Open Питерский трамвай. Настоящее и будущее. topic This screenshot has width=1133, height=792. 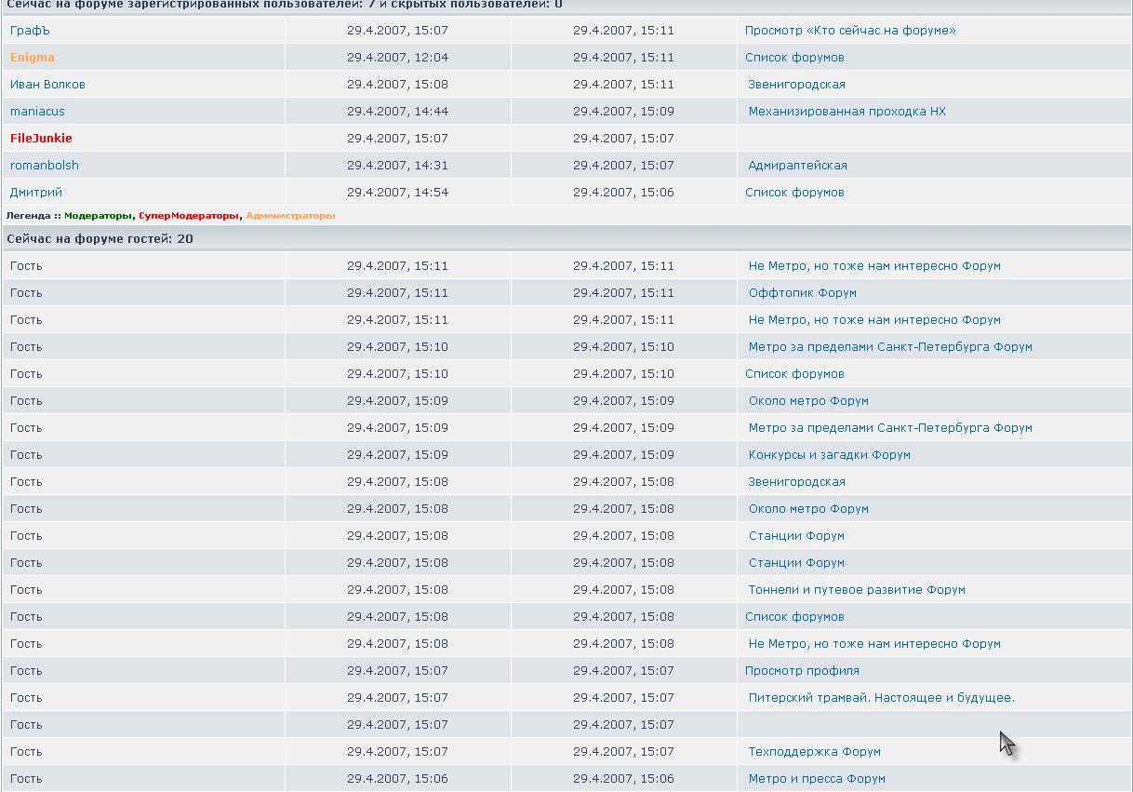(881, 698)
